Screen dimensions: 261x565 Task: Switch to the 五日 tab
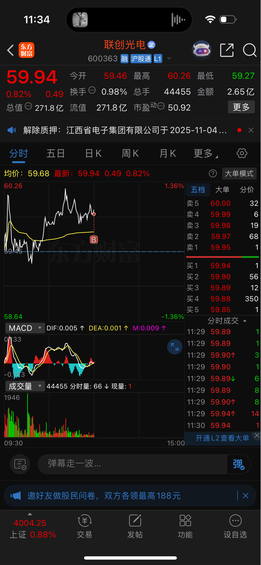[56, 154]
